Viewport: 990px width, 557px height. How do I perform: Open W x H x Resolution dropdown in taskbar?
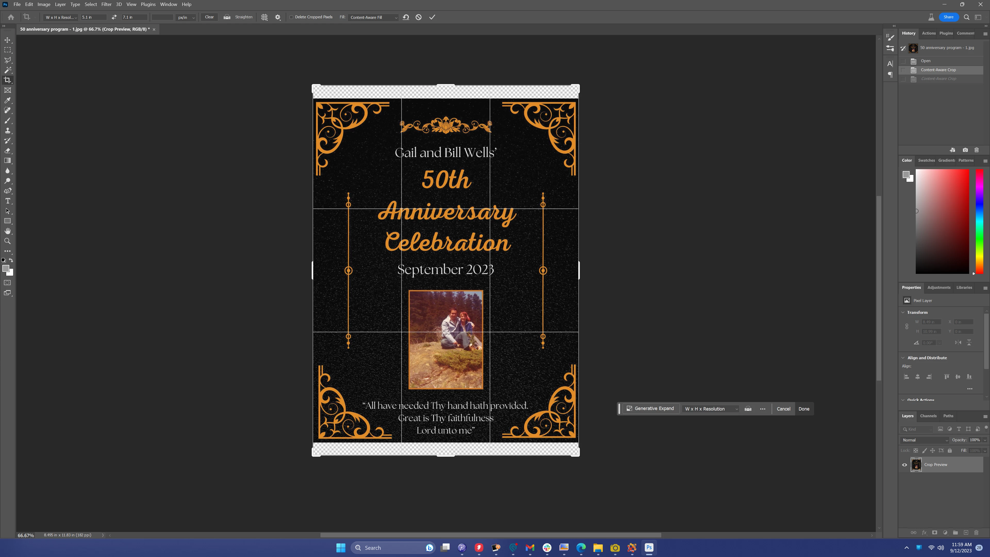[x=711, y=409]
